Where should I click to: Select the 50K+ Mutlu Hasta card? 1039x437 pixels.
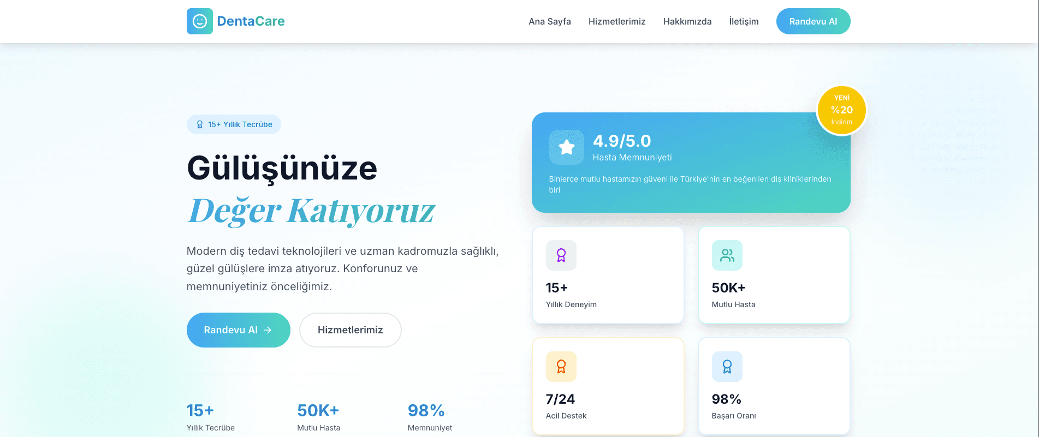pyautogui.click(x=774, y=275)
